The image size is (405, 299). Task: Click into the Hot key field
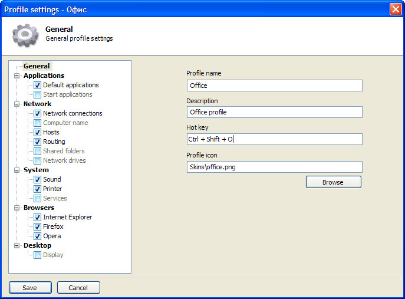coord(275,139)
